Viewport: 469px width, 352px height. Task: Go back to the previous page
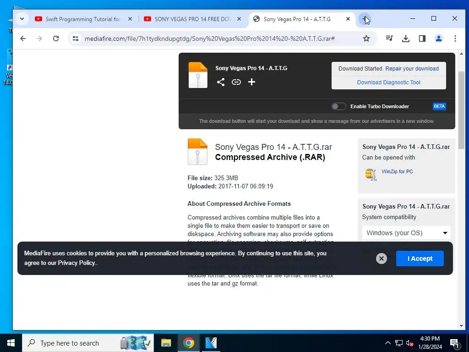23,38
